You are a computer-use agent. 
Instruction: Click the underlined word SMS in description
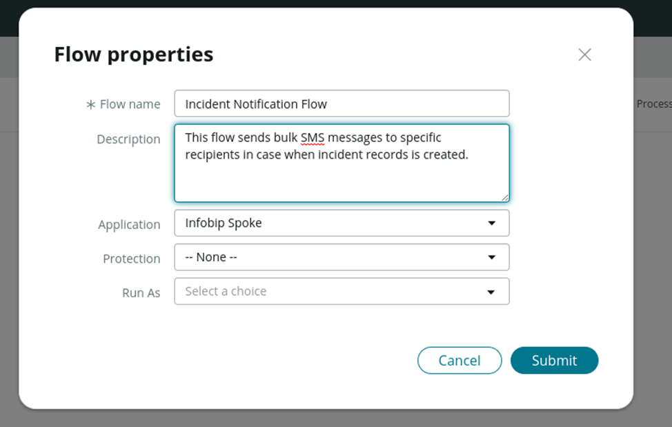(x=313, y=138)
